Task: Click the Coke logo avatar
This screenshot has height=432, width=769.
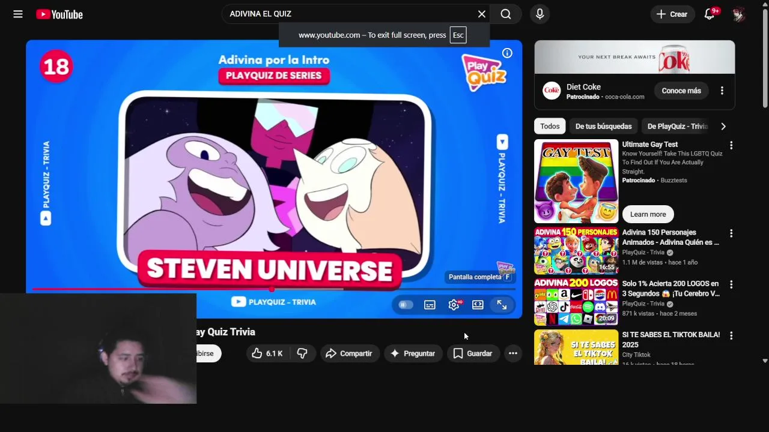Action: [552, 91]
